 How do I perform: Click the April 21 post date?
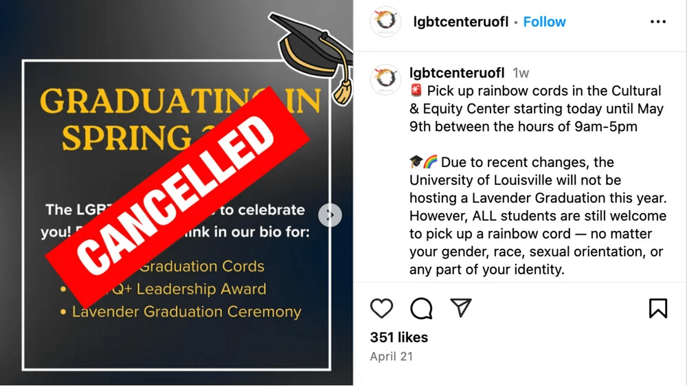coord(392,357)
